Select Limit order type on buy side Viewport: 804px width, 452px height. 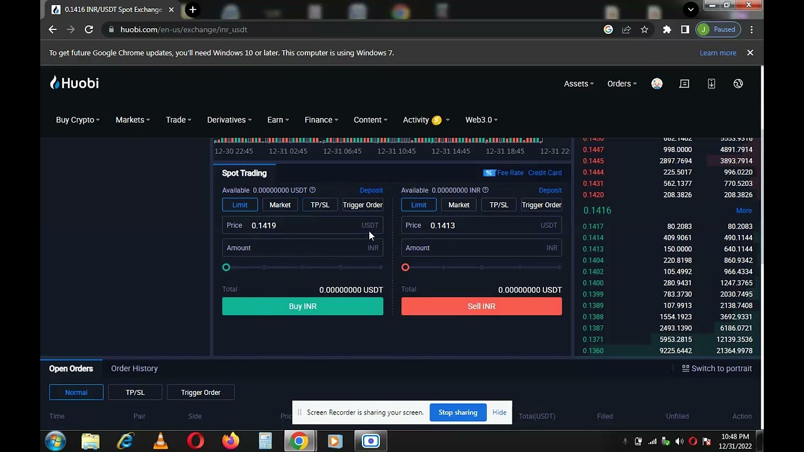240,205
